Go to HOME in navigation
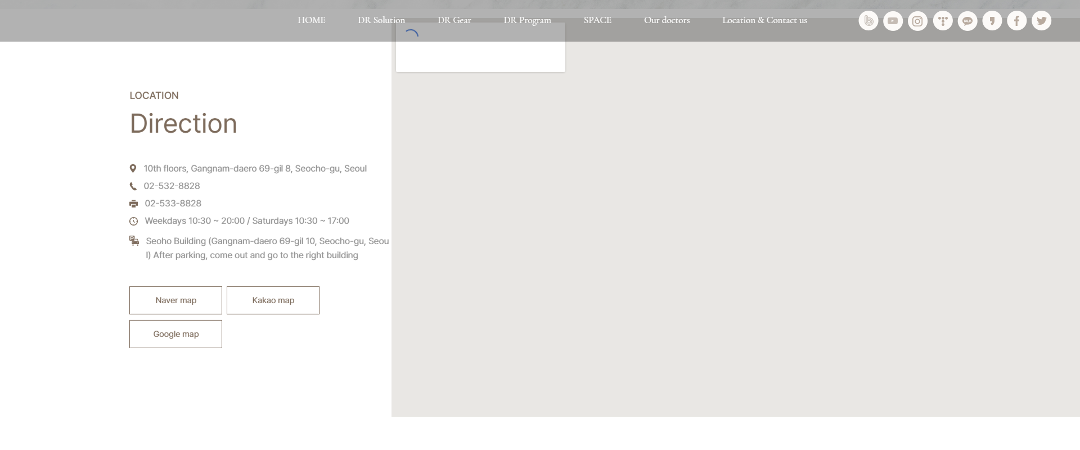Screen dimensions: 1080x450 311,20
